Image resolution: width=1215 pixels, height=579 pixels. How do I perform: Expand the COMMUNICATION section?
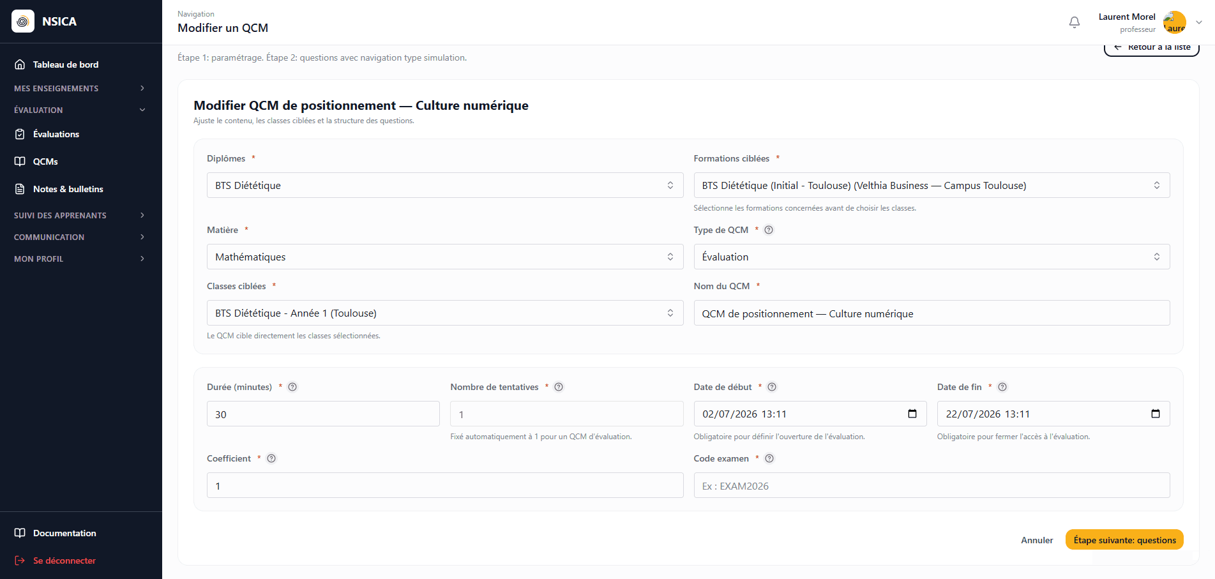(x=80, y=237)
